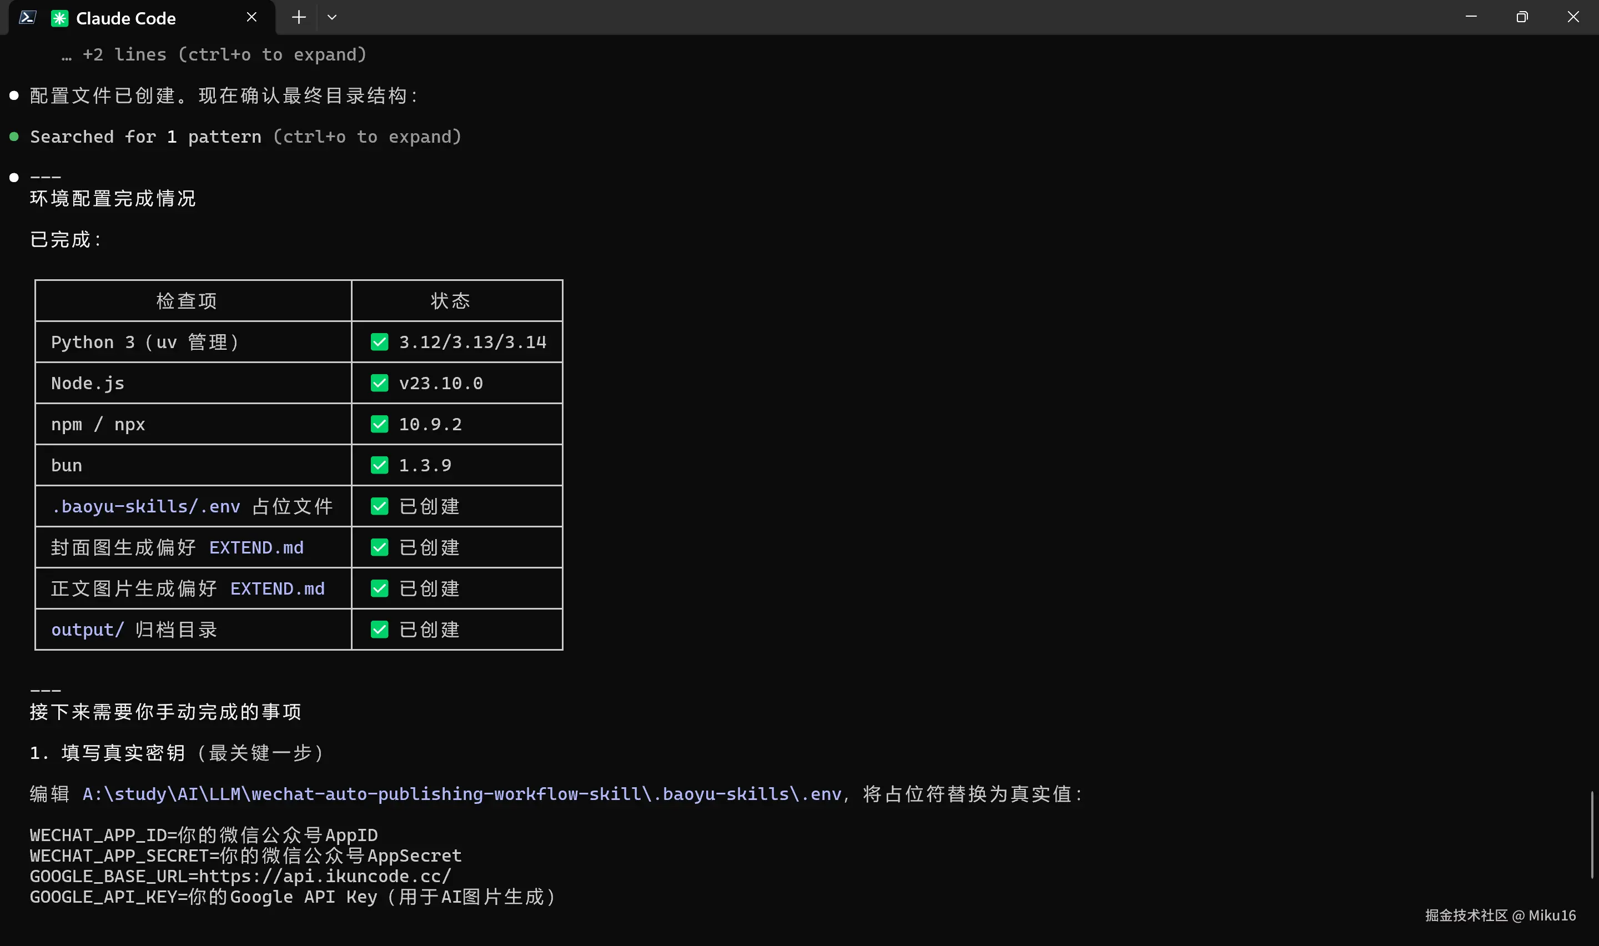Viewport: 1599px width, 946px height.
Task: Click the output/ directory link
Action: (x=87, y=630)
